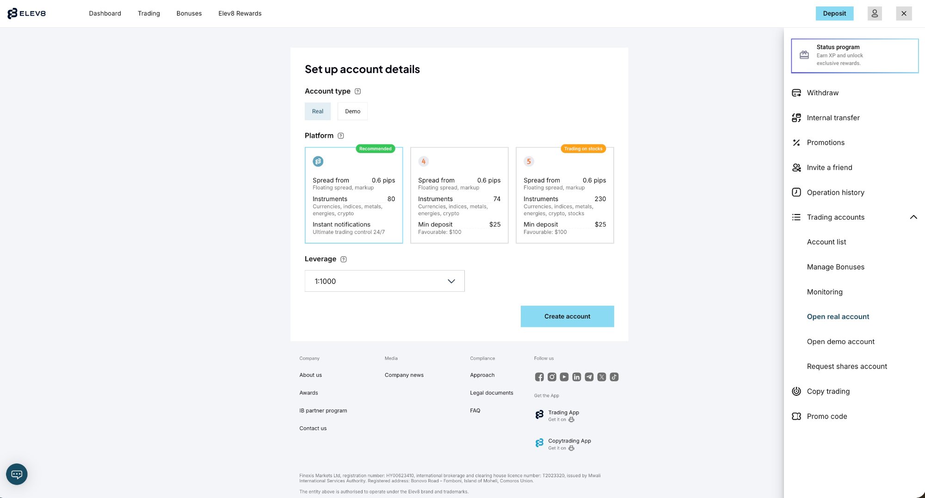Click the Account type help icon

click(358, 92)
